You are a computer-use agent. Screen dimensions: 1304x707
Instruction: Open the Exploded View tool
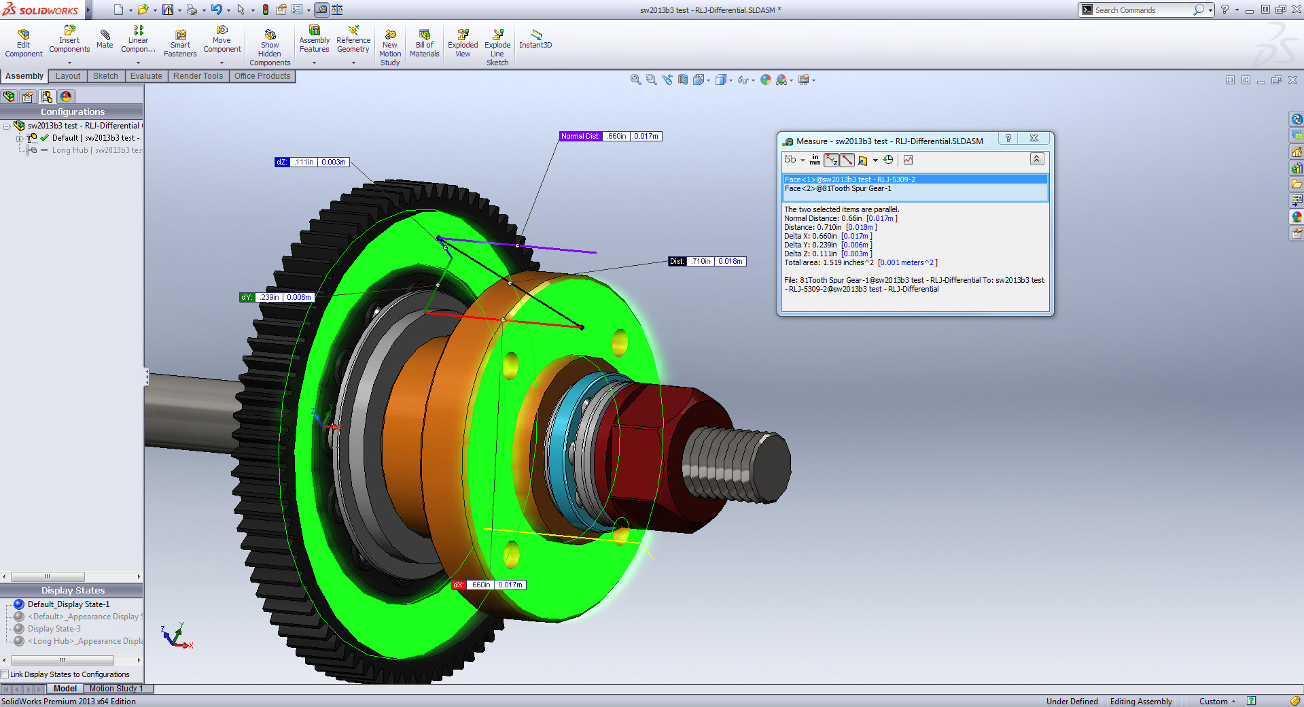tap(463, 43)
